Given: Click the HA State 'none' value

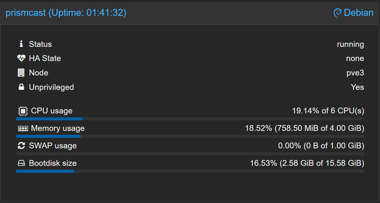Looking at the screenshot, I should [355, 59].
